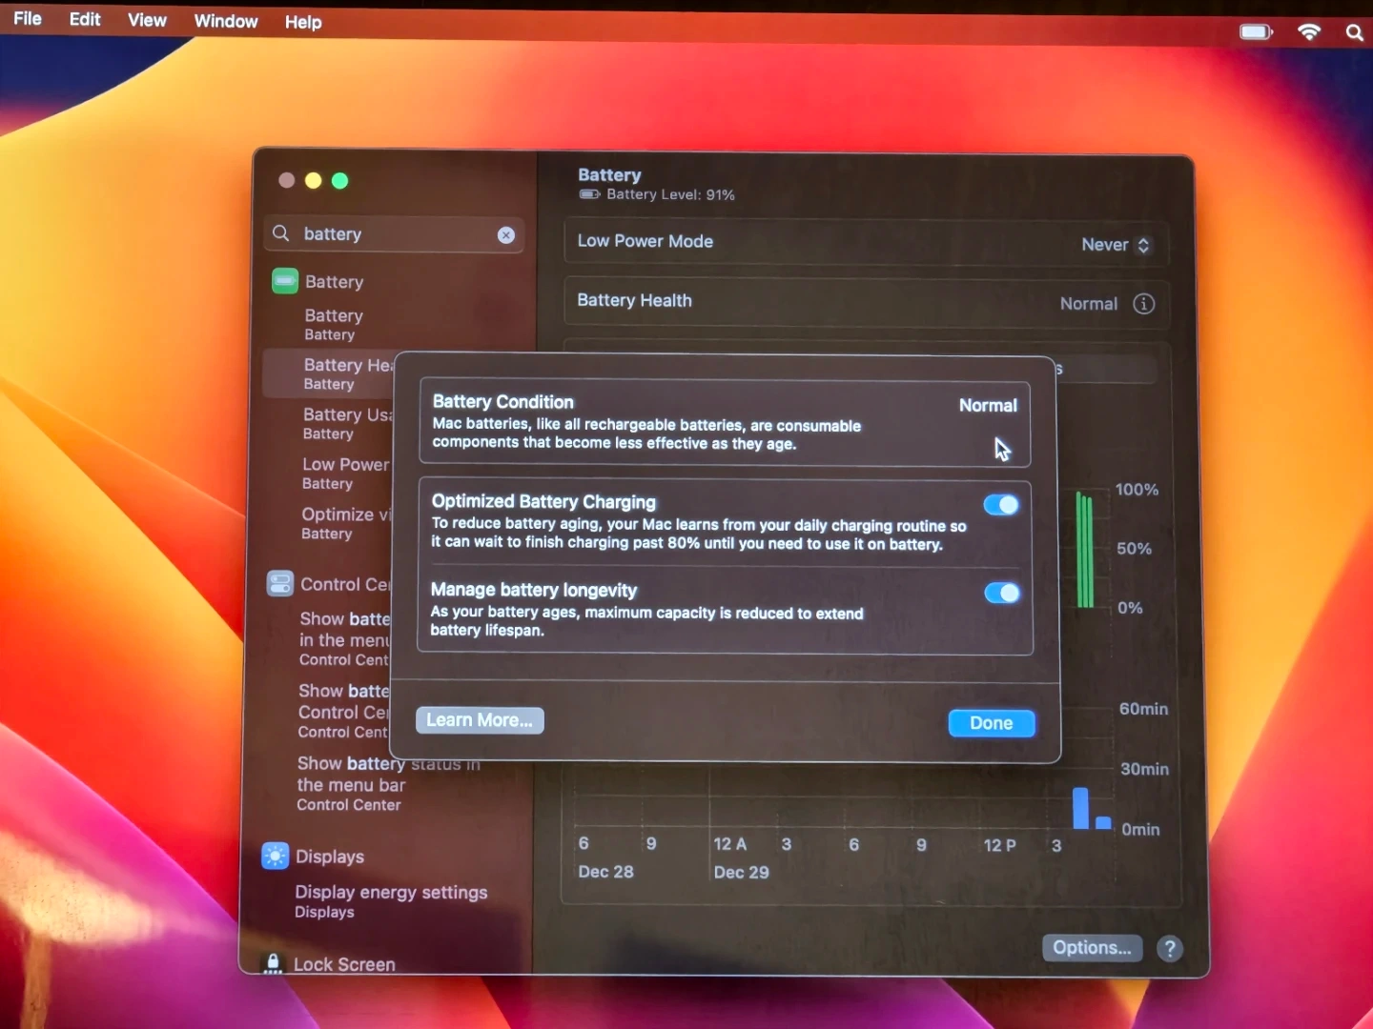Click the battery status icon in menu bar
The image size is (1373, 1029).
1255,32
